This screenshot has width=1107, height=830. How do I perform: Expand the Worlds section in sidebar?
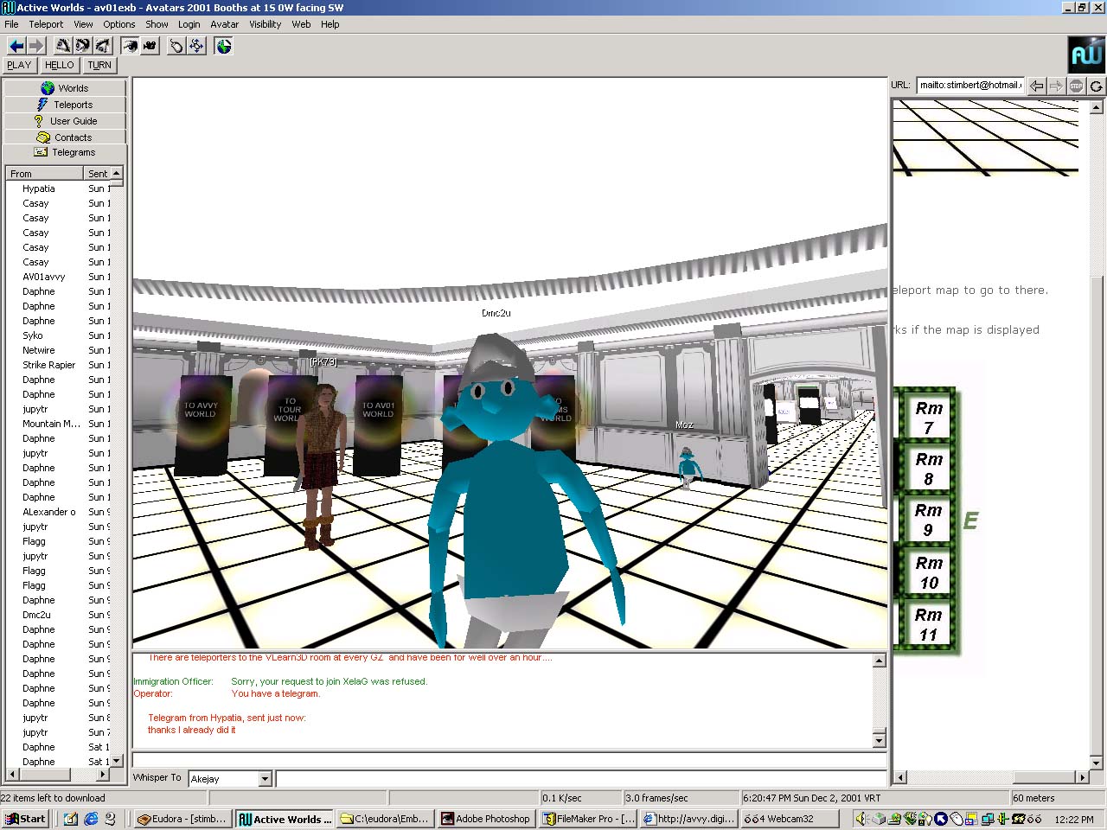[x=65, y=88]
